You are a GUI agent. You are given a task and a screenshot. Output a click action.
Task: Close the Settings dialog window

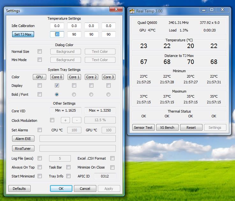(116, 9)
